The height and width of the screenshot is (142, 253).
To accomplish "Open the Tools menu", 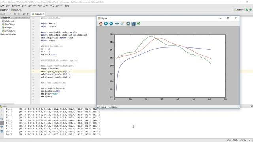I will coord(46,6).
